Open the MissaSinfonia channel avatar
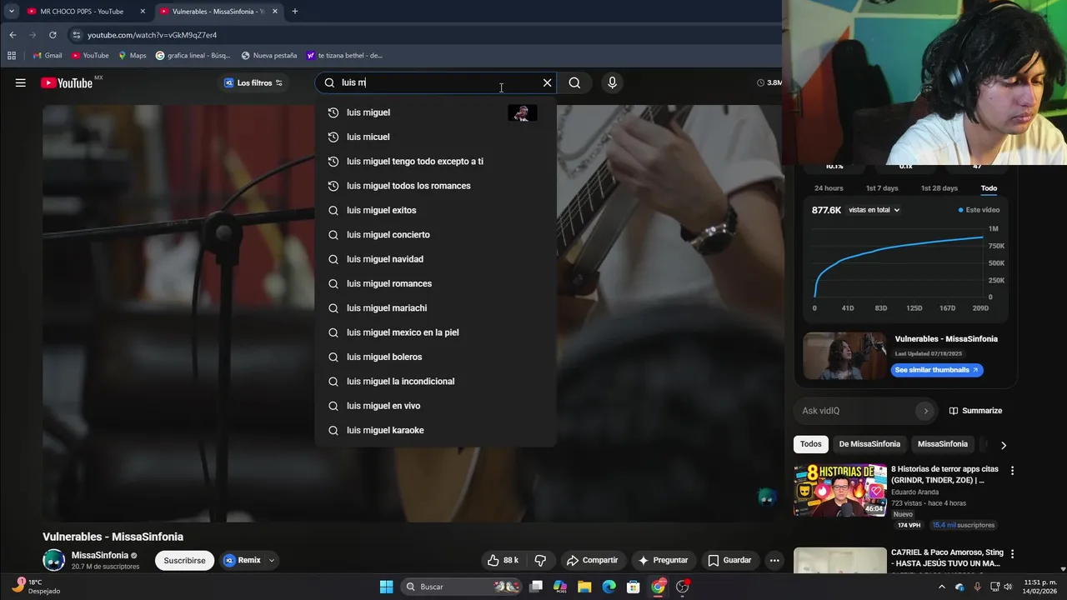 (54, 560)
